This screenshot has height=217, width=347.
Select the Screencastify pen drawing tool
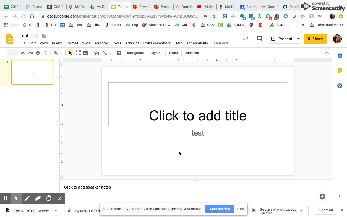point(27,198)
